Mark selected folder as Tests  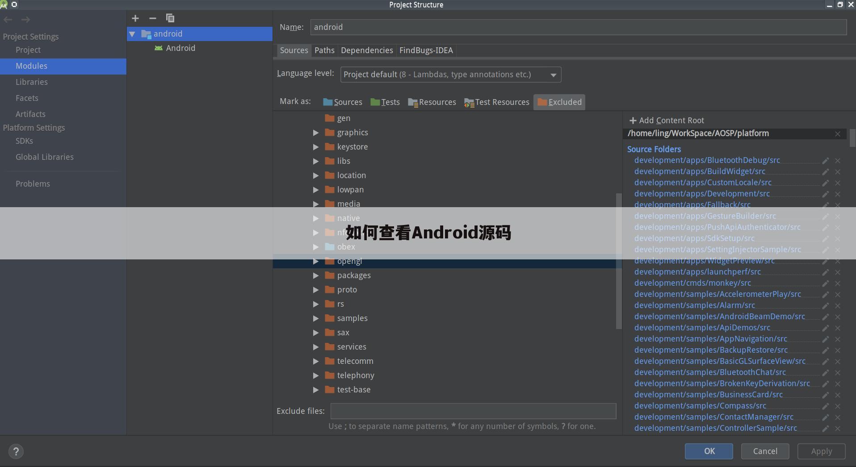pos(385,102)
